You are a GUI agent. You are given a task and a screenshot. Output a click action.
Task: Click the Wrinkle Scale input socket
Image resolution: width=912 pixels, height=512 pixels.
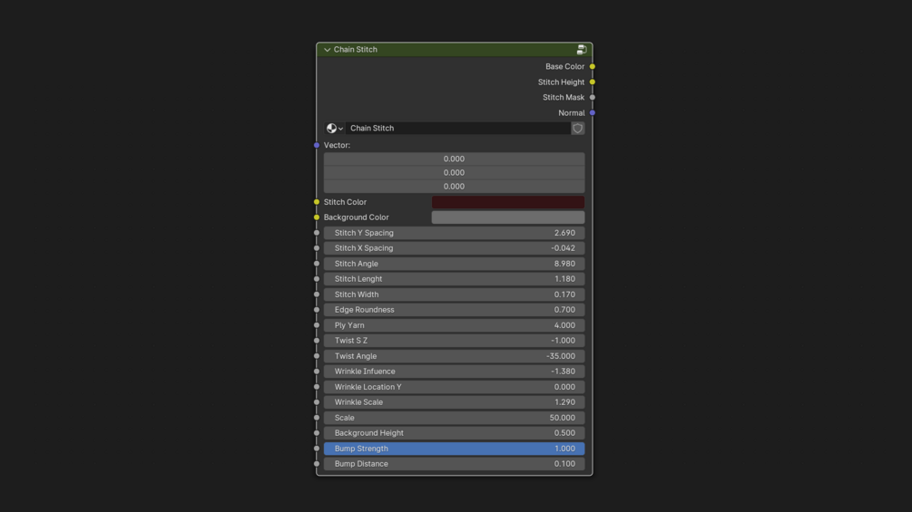click(317, 401)
